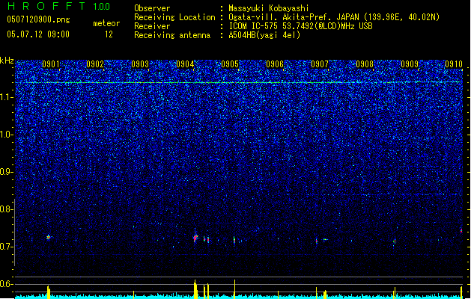This screenshot has height=299, width=471.
Task: Click the ICOM IC-575 receiver text
Action: click(x=301, y=26)
